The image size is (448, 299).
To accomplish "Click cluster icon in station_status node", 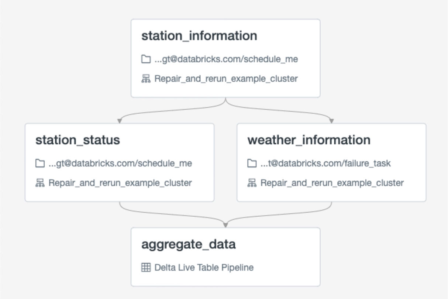I will [x=40, y=183].
